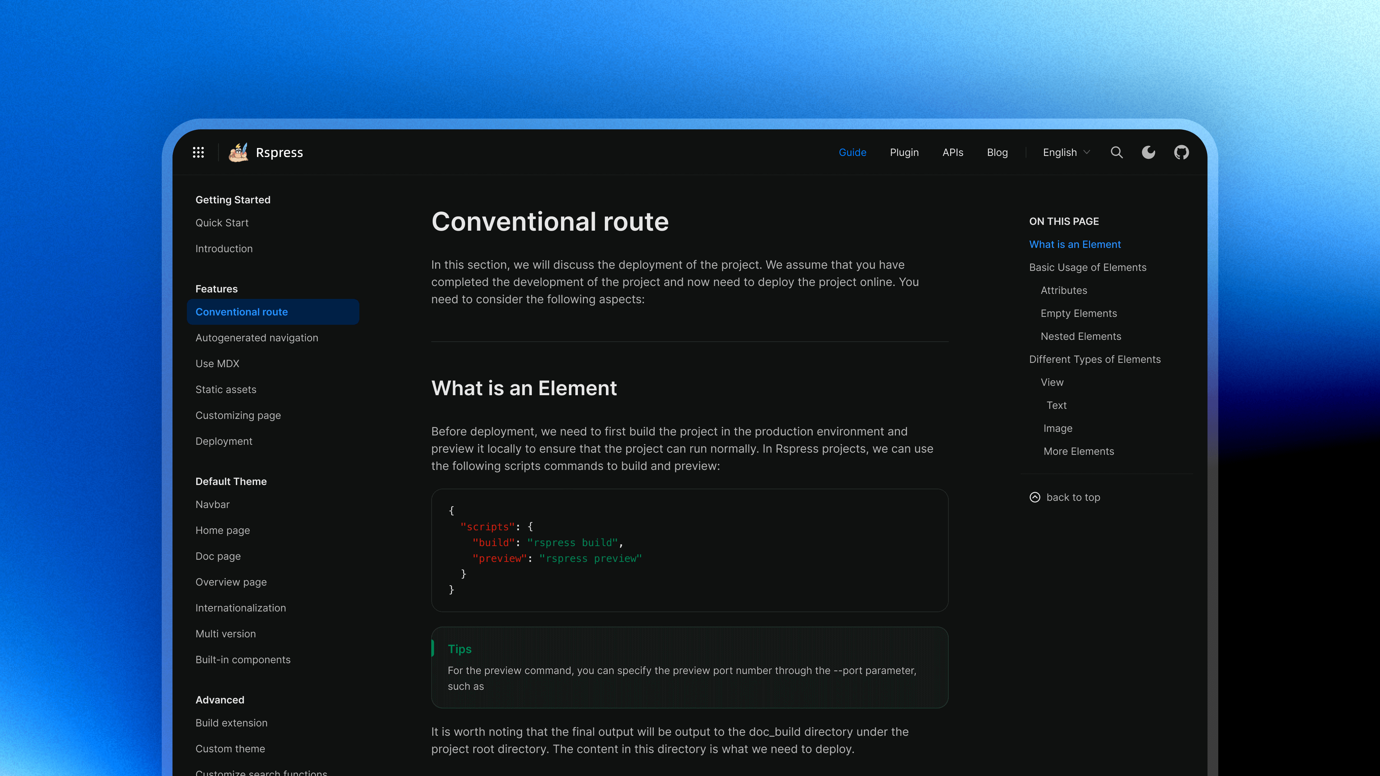The height and width of the screenshot is (776, 1380).
Task: Jump to What is an Element heading
Action: pyautogui.click(x=1075, y=244)
